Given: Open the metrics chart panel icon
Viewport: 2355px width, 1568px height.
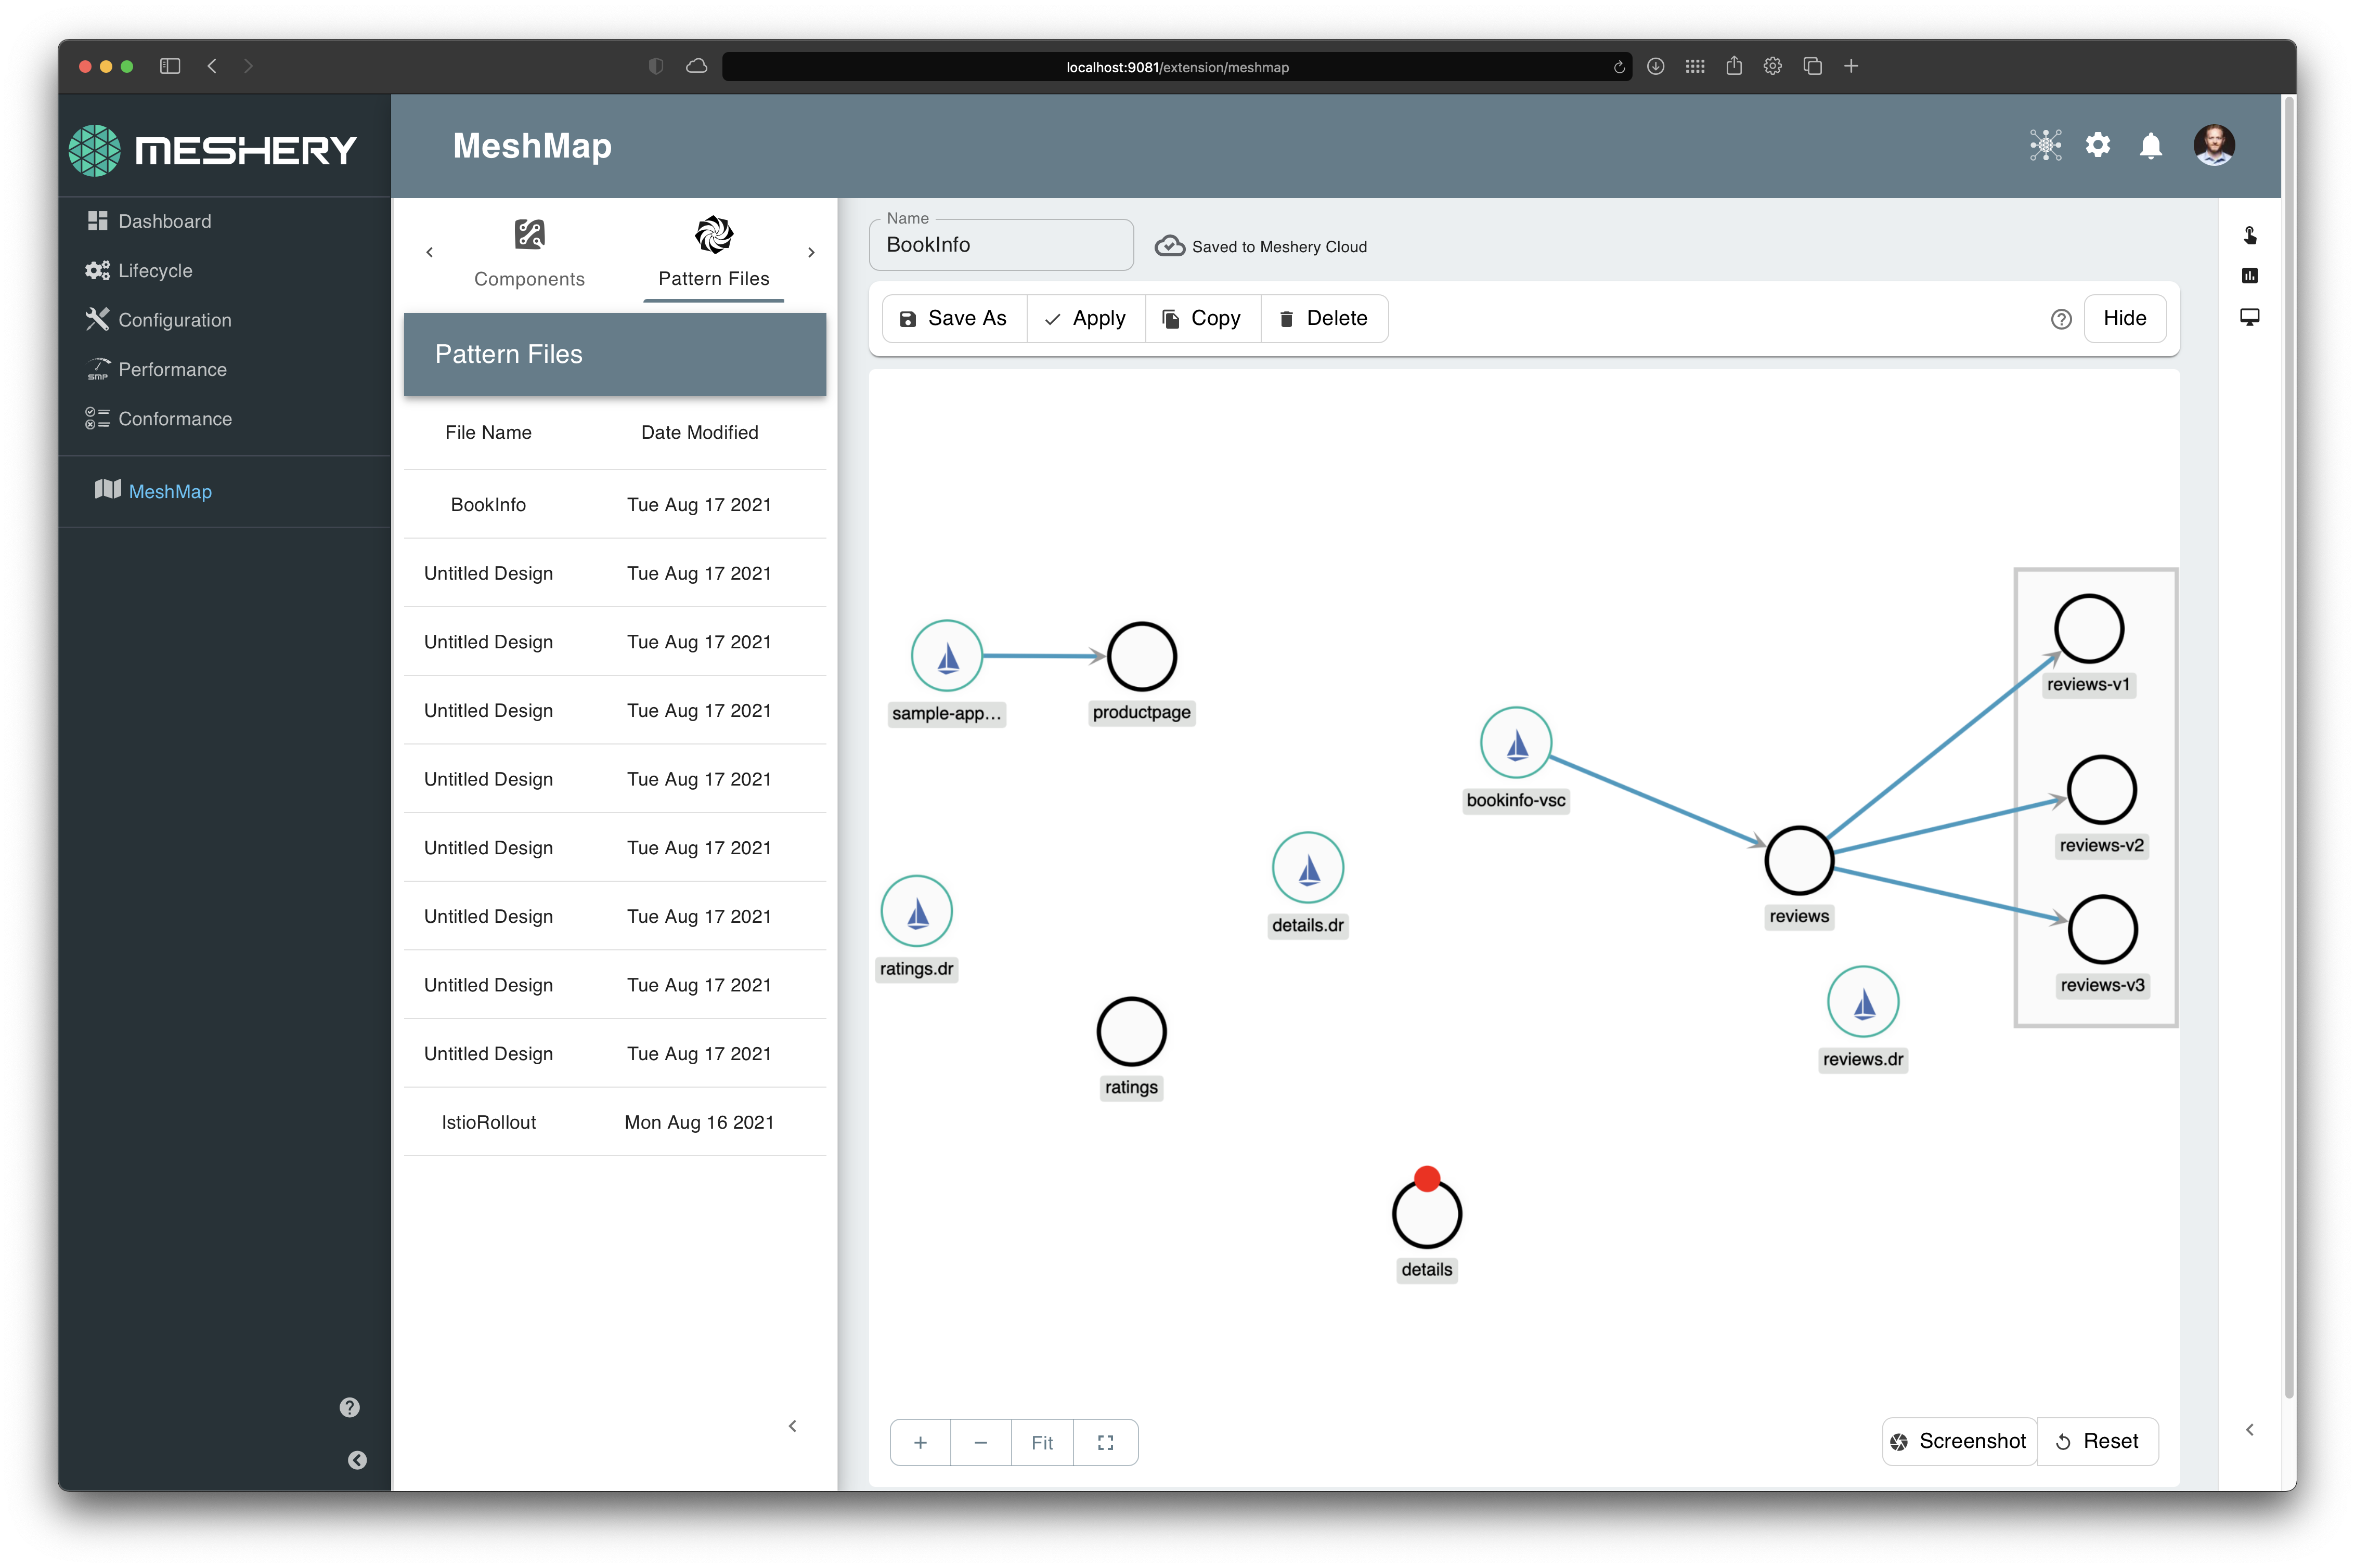Looking at the screenshot, I should coord(2249,275).
